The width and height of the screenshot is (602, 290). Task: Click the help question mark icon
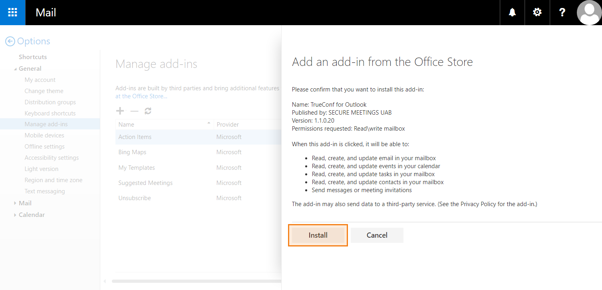pyautogui.click(x=562, y=12)
